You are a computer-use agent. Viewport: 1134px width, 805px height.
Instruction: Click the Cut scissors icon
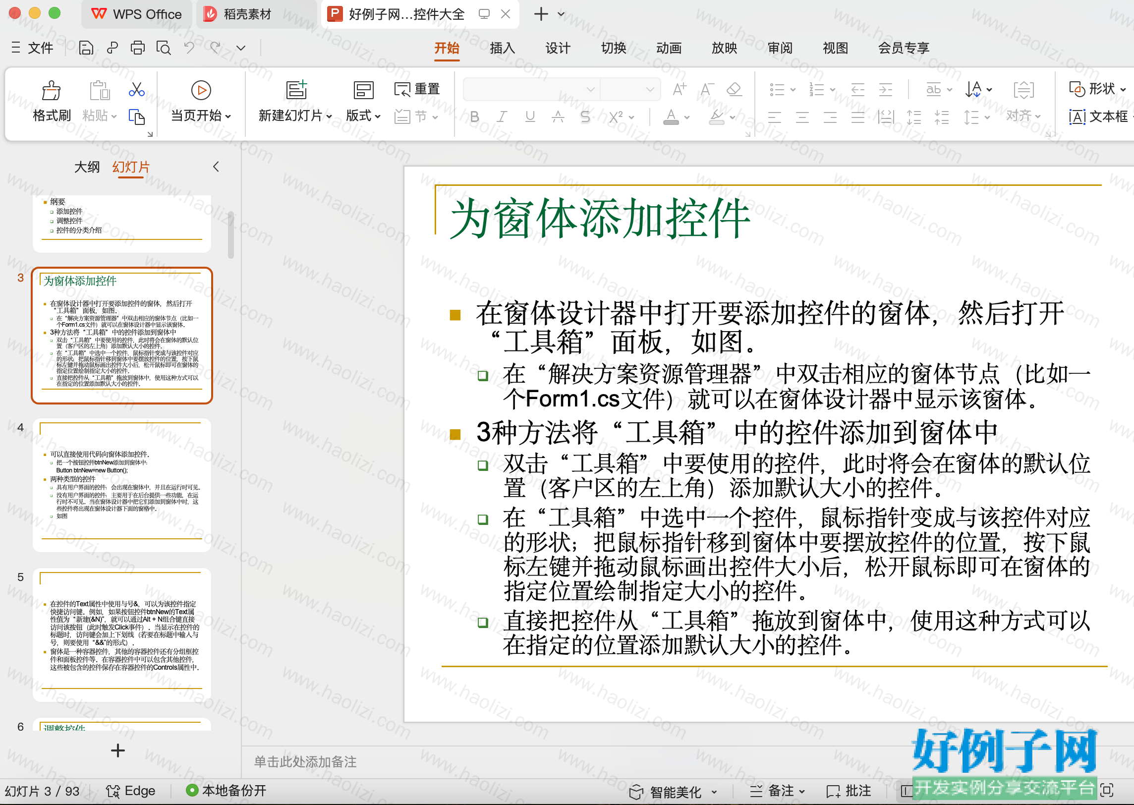click(x=137, y=89)
